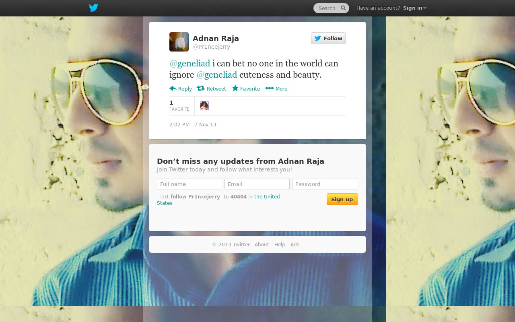Open the first @geneliad mention

(x=190, y=64)
